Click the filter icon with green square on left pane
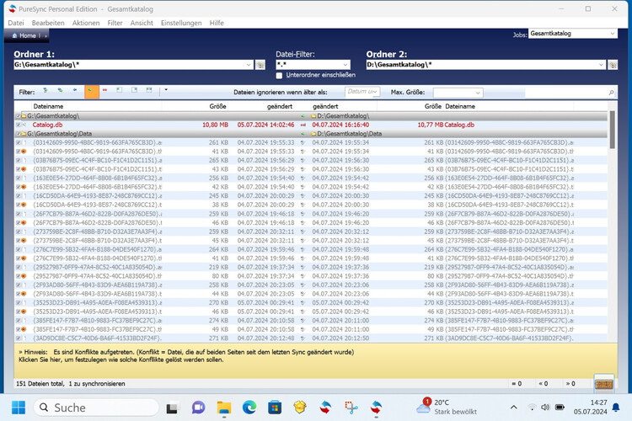Viewport: 632px width, 421px height. pyautogui.click(x=120, y=90)
